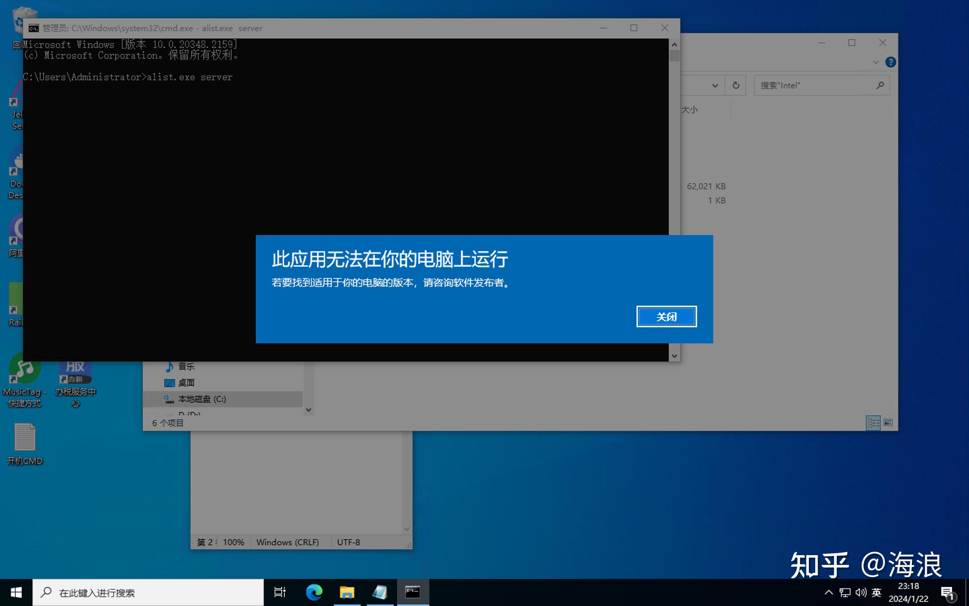Viewport: 969px width, 606px height.
Task: Open the notification center icon
Action: pyautogui.click(x=948, y=593)
